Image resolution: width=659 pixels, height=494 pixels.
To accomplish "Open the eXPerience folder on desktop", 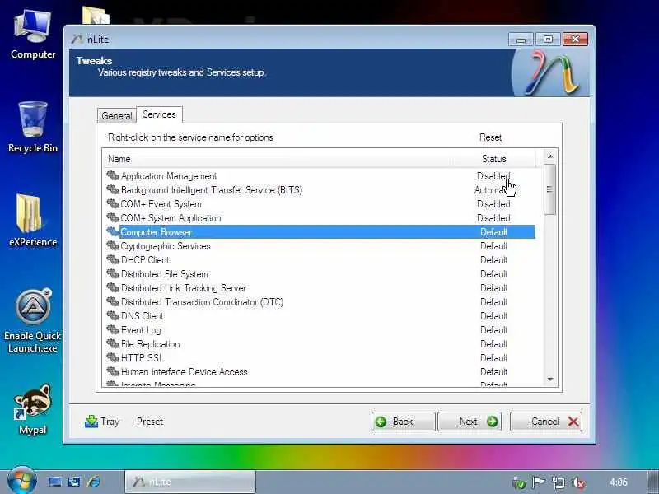I will pyautogui.click(x=33, y=221).
